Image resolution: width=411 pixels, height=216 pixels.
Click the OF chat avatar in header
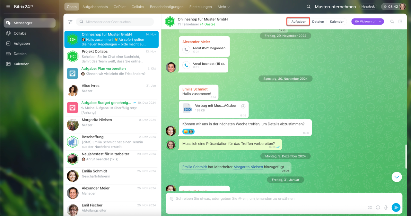170,21
